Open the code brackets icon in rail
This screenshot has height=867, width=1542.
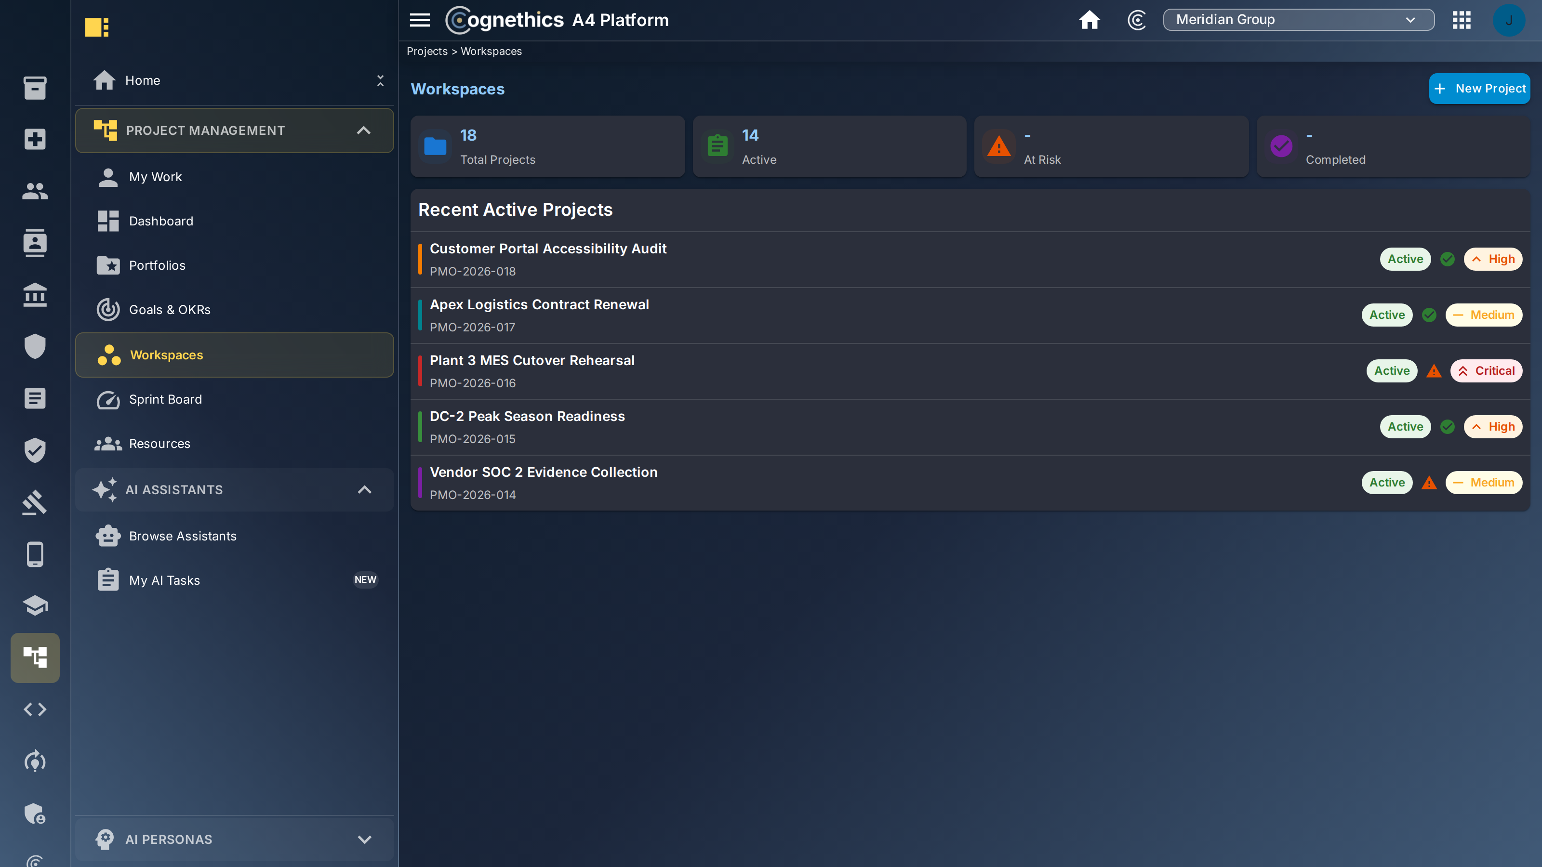point(35,709)
